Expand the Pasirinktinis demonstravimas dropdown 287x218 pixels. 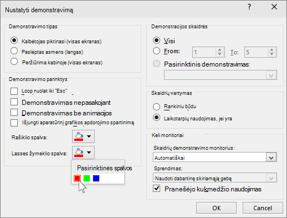271,75
